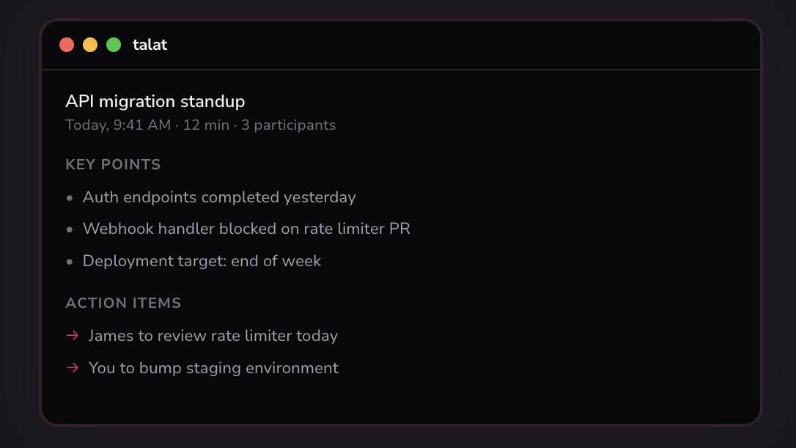Click the red close window button
Viewport: 796px width, 448px height.
(x=67, y=45)
